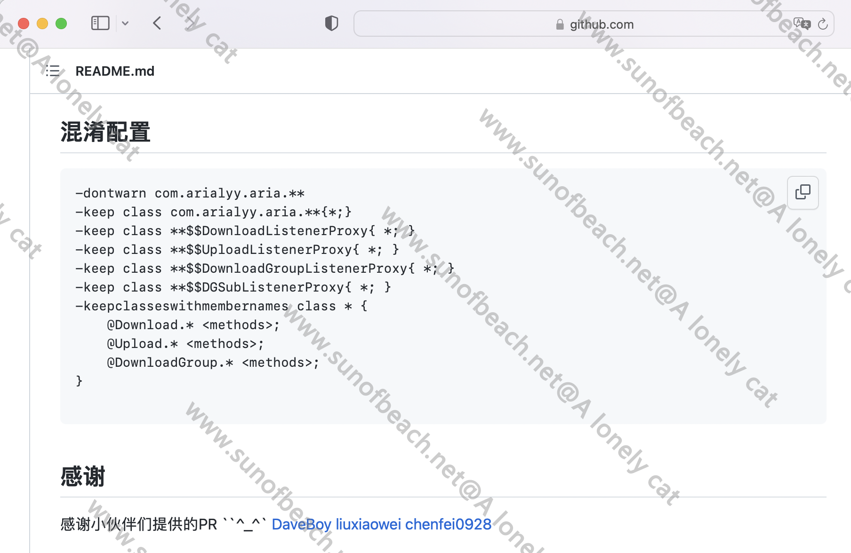Select the '@Upload.* <methods>;' line
Screen dimensions: 851x553
185,344
